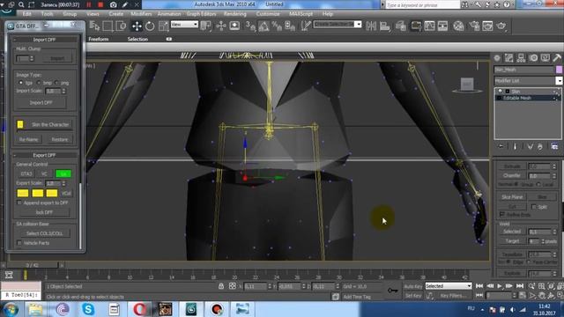Open the Hierarchy command panel tab
This screenshot has height=317, width=564.
pyautogui.click(x=521, y=58)
